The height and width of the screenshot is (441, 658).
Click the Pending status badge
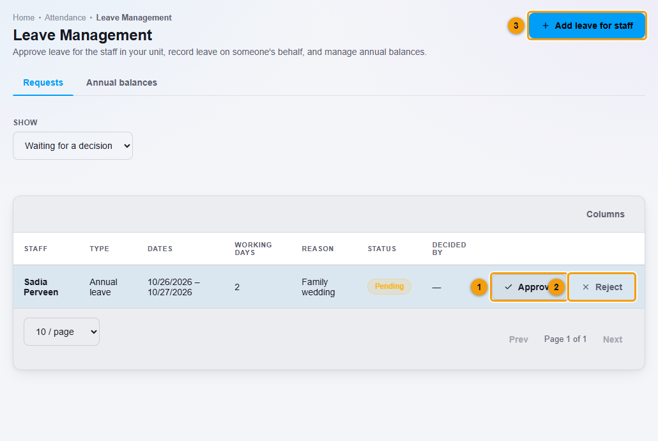(390, 286)
